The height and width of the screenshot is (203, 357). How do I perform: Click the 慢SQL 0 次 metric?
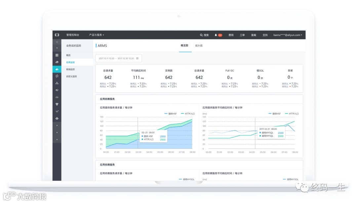click(260, 78)
